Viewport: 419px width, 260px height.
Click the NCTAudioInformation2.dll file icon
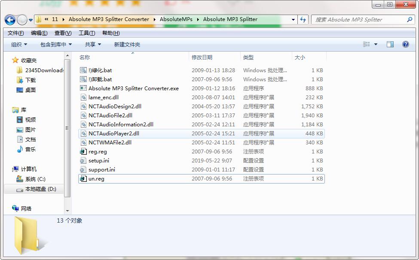tap(83, 125)
